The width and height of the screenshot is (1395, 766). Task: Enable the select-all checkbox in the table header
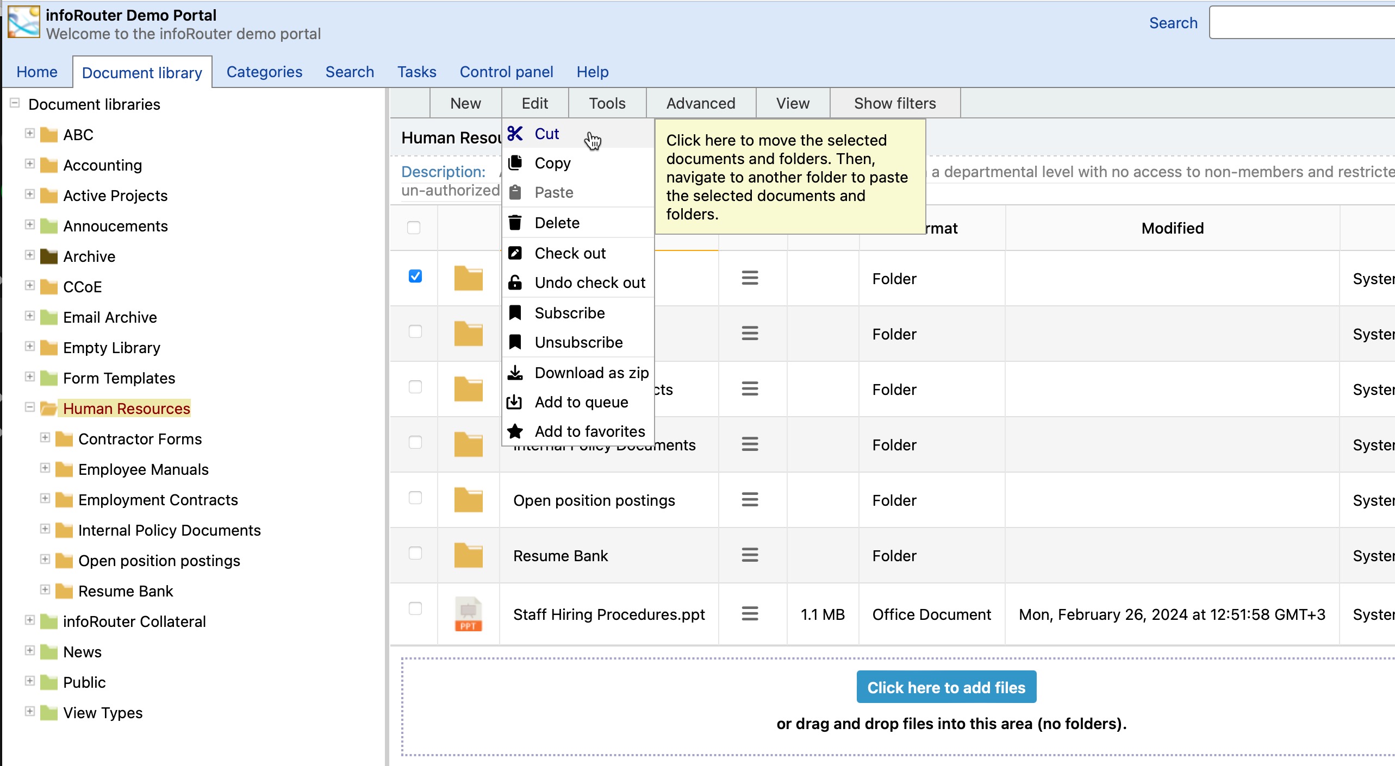click(x=414, y=228)
